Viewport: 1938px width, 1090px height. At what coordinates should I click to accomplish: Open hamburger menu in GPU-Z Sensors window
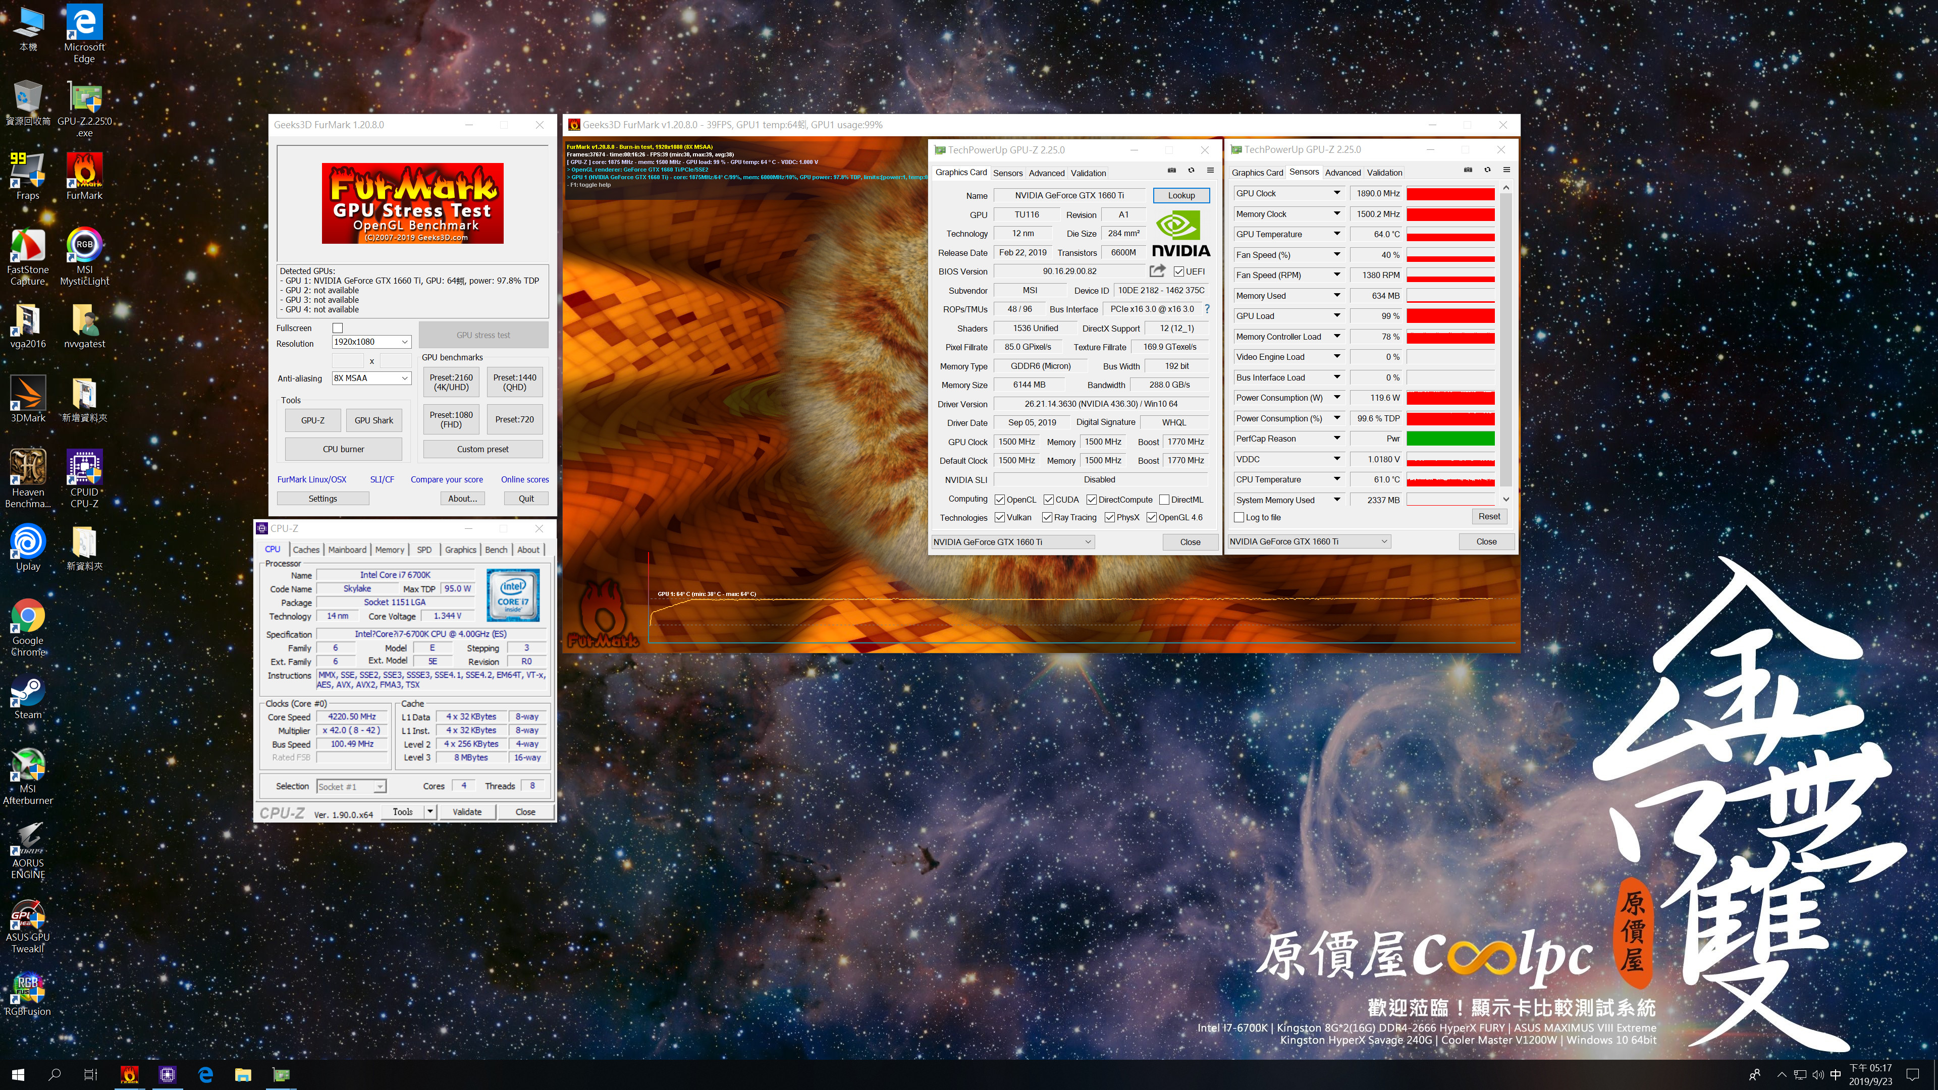(x=1506, y=170)
